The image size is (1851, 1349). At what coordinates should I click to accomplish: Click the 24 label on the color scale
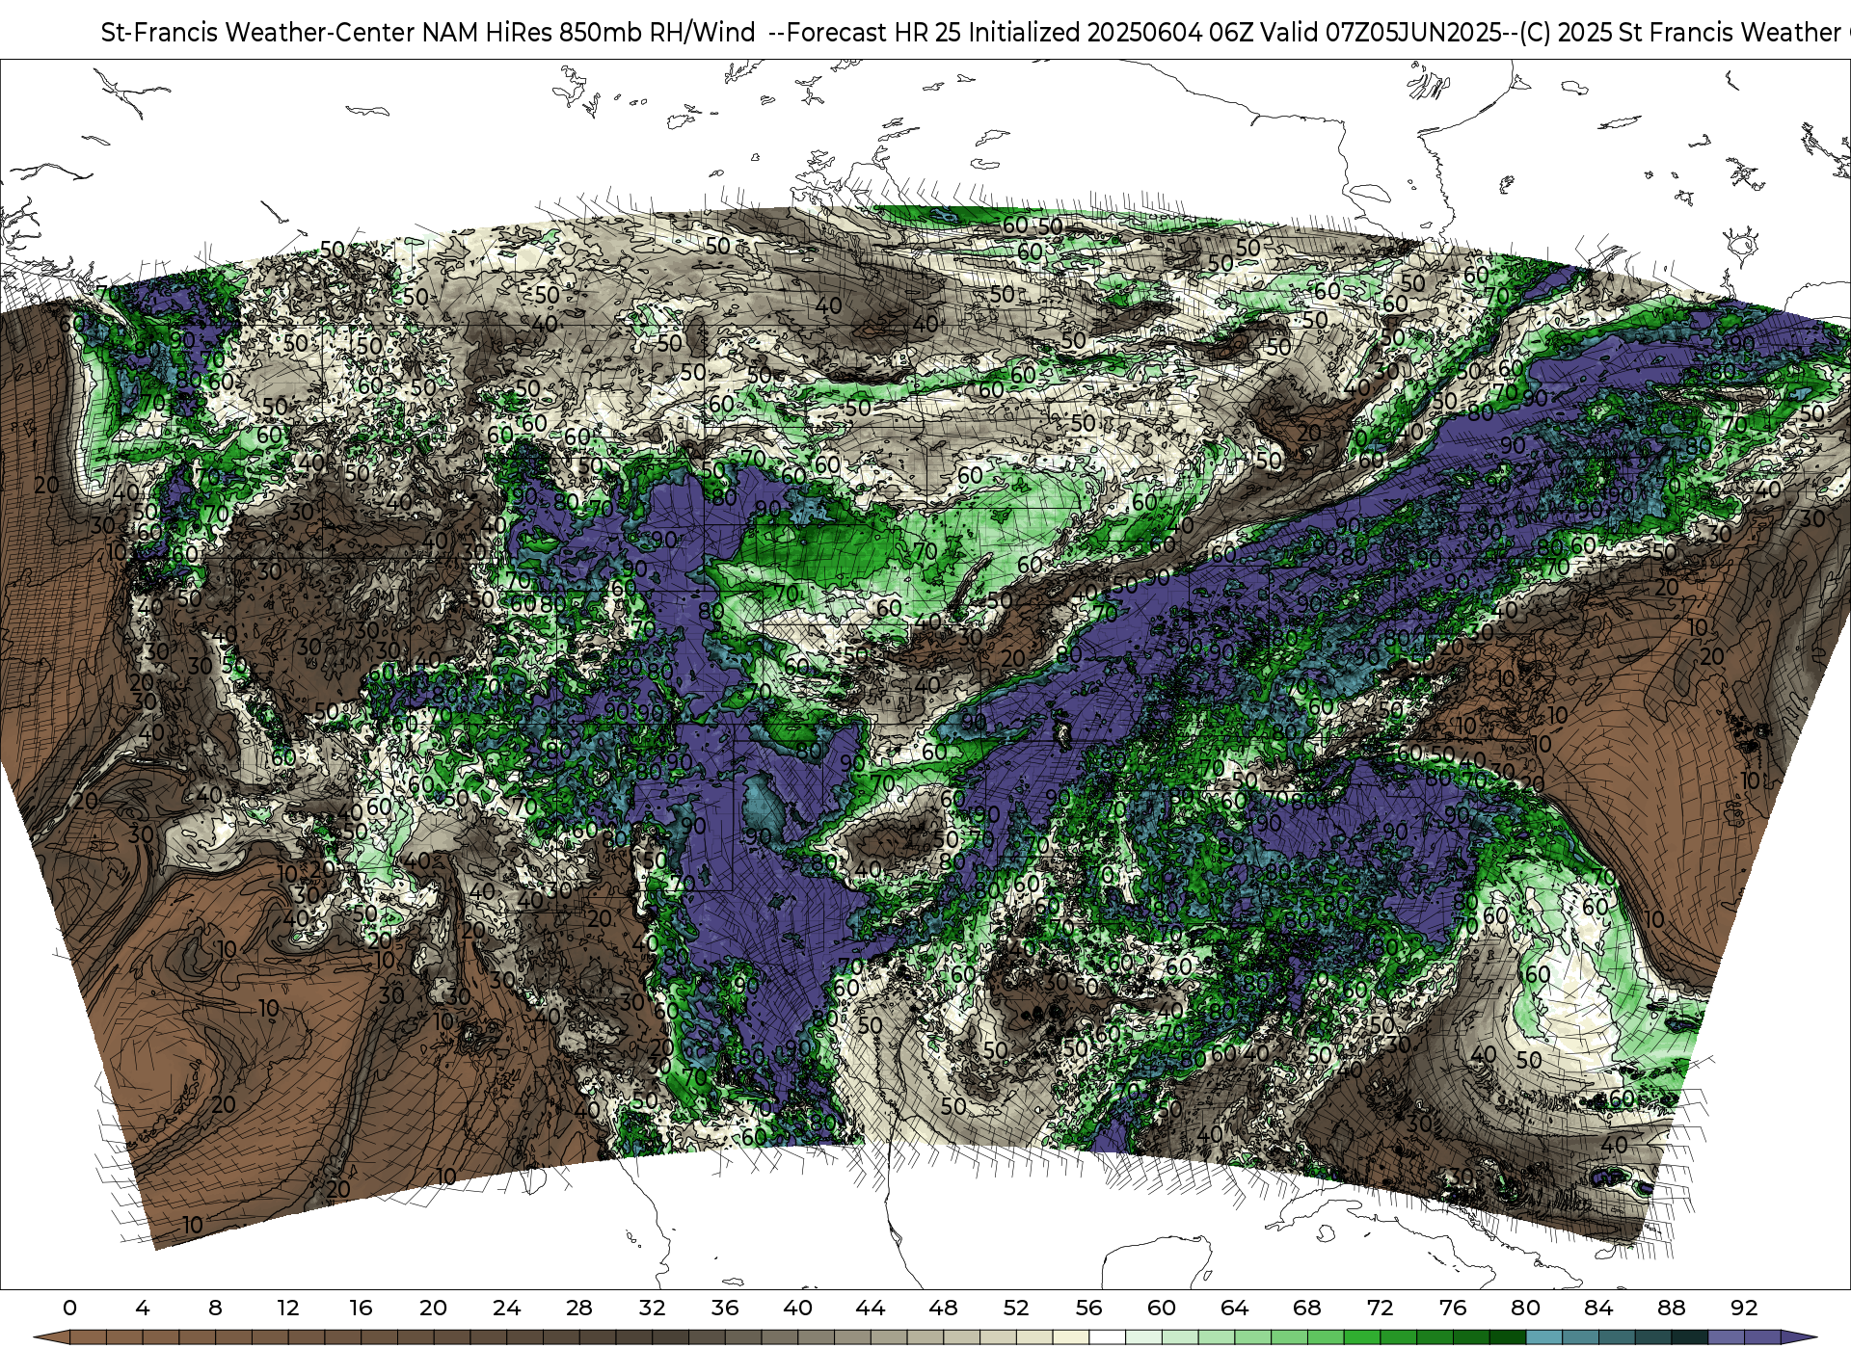click(506, 1308)
